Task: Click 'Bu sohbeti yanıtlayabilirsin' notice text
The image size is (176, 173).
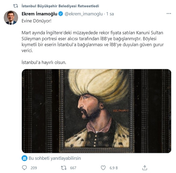Action: (55, 158)
